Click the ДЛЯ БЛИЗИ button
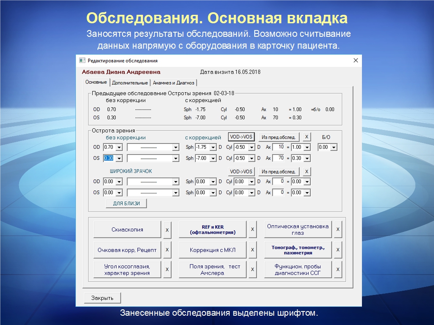This screenshot has height=325, width=434. [x=126, y=204]
